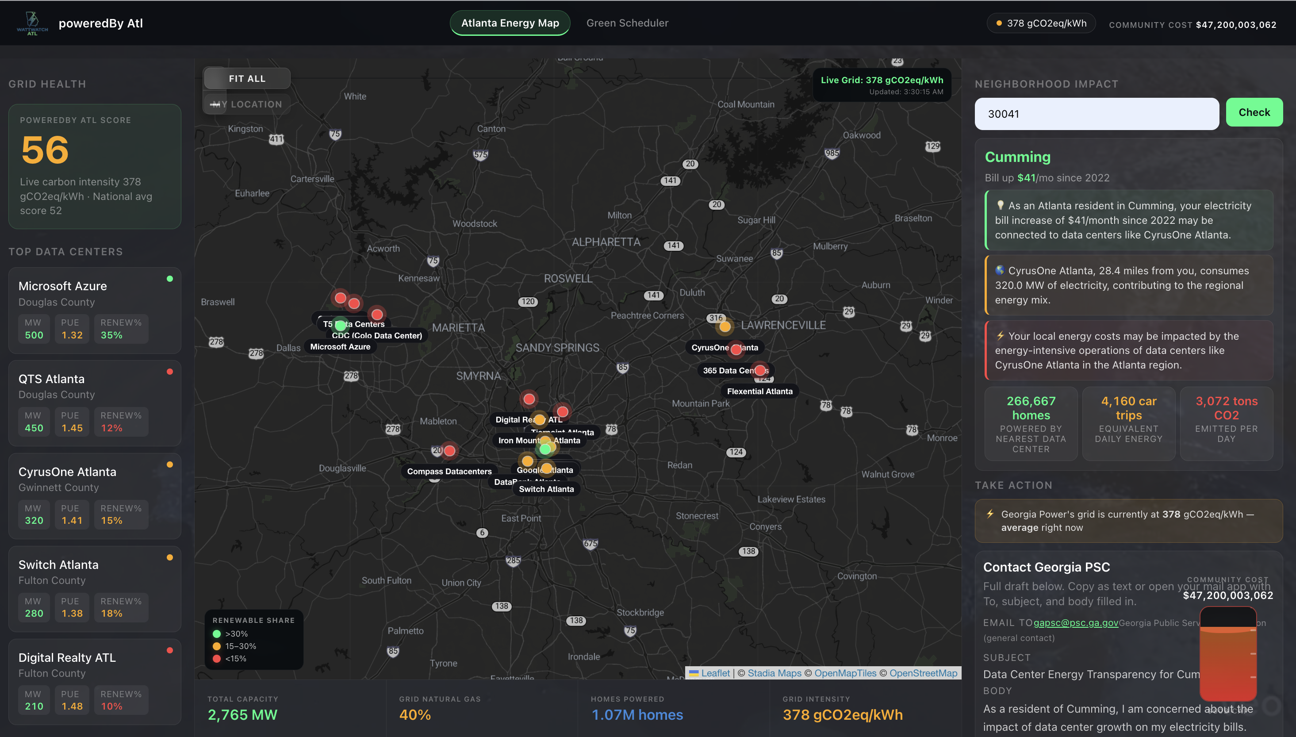Screen dimensions: 1296x737
Task: Click the Switch Atlanta orange map marker
Action: pos(547,468)
